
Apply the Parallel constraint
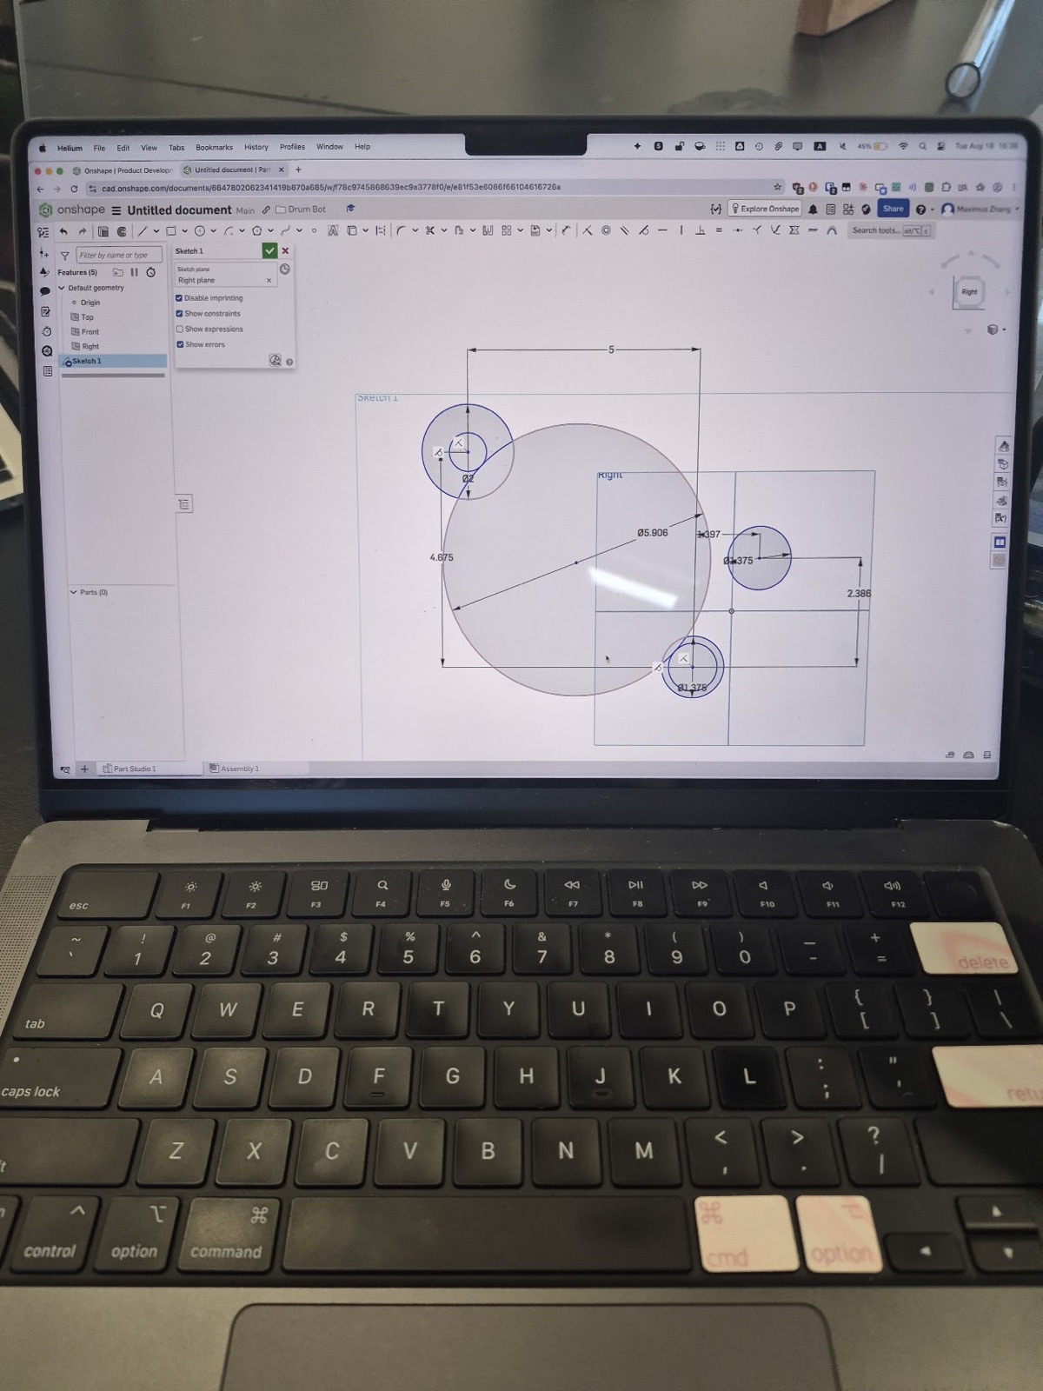(624, 230)
